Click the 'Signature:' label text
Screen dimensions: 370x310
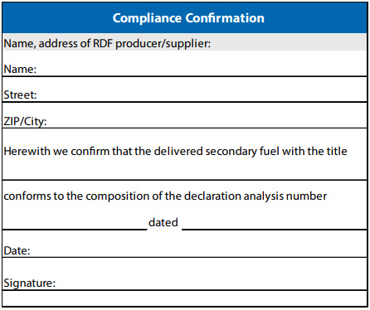(30, 283)
